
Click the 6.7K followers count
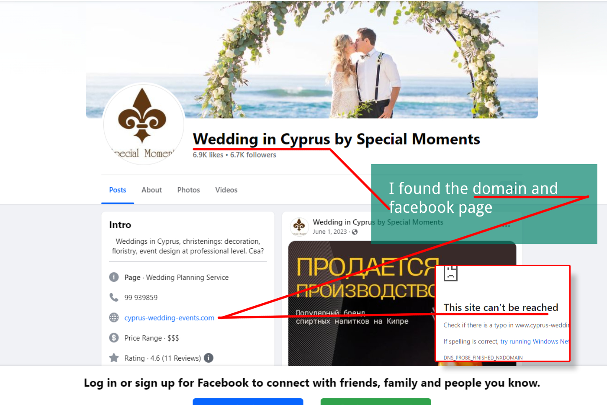(253, 155)
